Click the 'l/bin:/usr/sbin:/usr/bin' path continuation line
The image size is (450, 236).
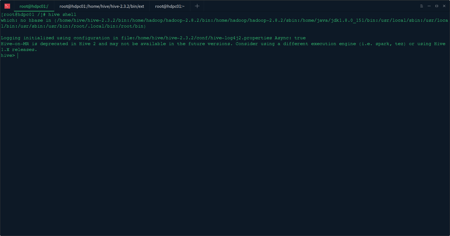73,26
